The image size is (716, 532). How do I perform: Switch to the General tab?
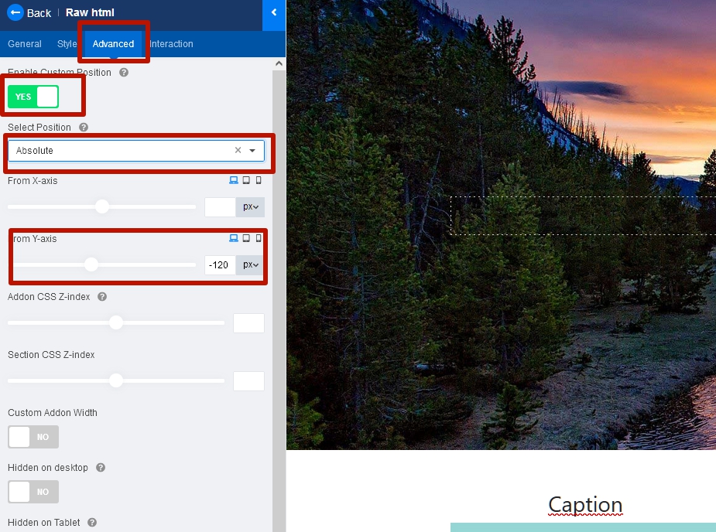click(x=25, y=44)
